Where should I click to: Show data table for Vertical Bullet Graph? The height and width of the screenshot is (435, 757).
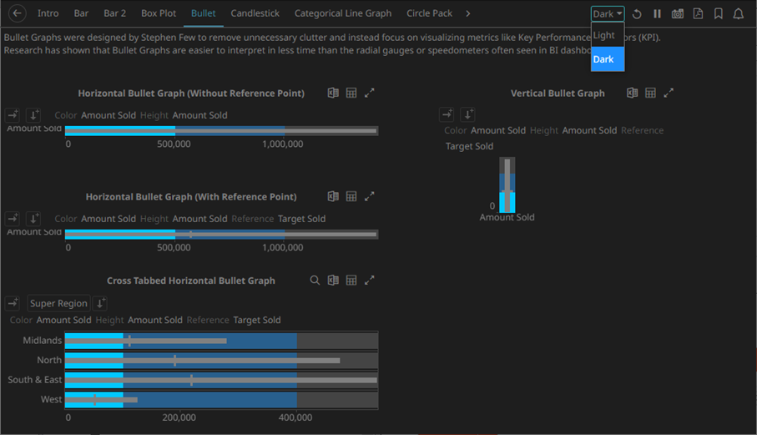tap(650, 94)
